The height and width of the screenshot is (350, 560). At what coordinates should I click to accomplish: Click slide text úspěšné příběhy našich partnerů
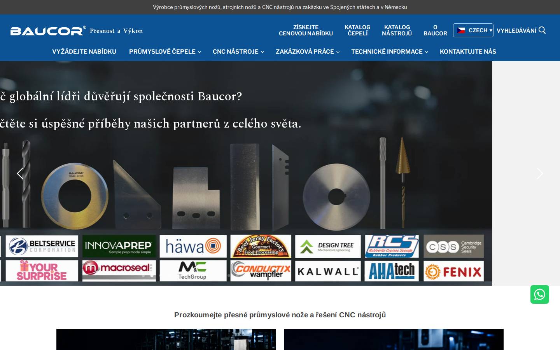[150, 124]
